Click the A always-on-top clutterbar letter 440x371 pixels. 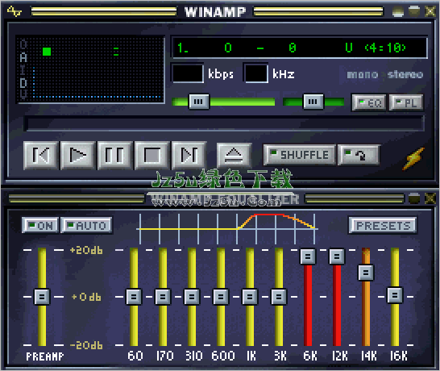pyautogui.click(x=23, y=57)
